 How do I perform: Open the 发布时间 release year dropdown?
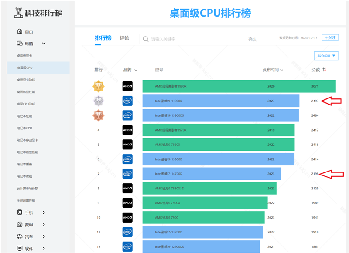[272, 70]
